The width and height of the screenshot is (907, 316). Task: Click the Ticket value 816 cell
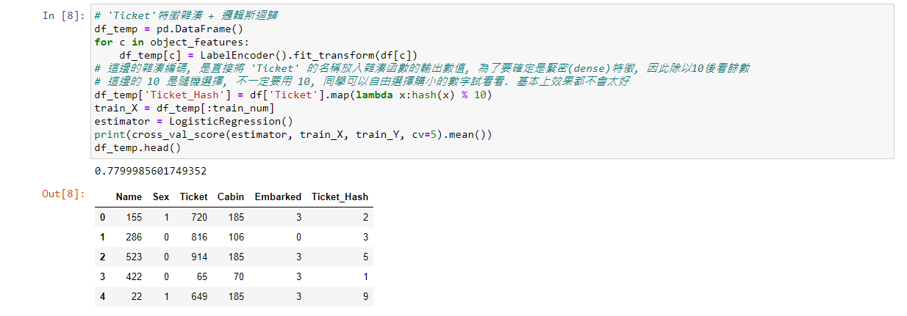coord(198,237)
